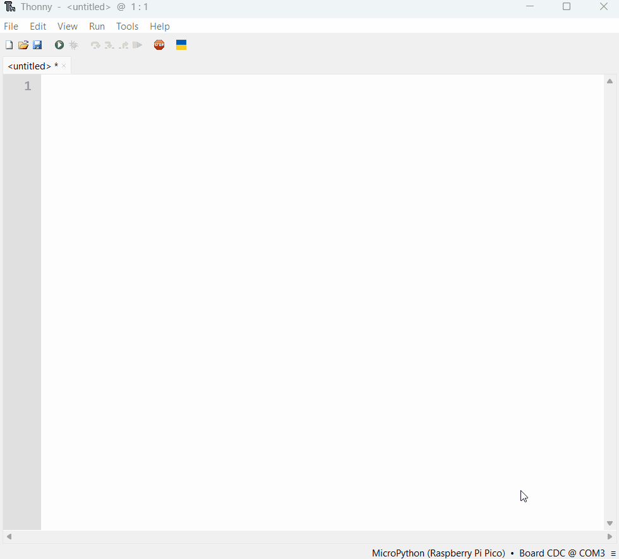Click the New file icon
619x559 pixels.
[9, 45]
